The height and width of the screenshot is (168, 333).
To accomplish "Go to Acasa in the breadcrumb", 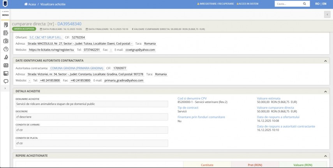I will click(32, 4).
